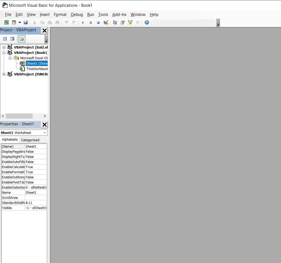Expand VBAProject (bai2) tree node
The image size is (281, 263).
tap(4, 47)
